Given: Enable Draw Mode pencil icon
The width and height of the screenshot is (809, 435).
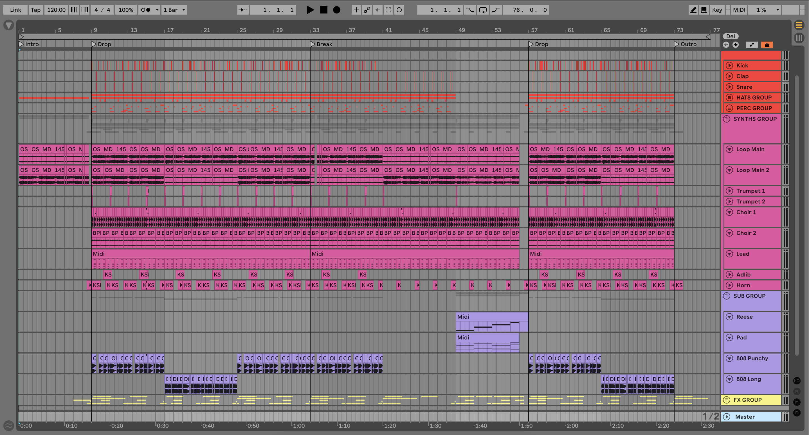Looking at the screenshot, I should [x=693, y=10].
